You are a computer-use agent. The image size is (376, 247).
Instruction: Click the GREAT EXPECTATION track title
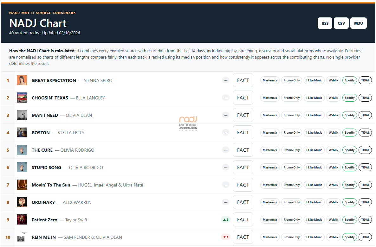(54, 80)
